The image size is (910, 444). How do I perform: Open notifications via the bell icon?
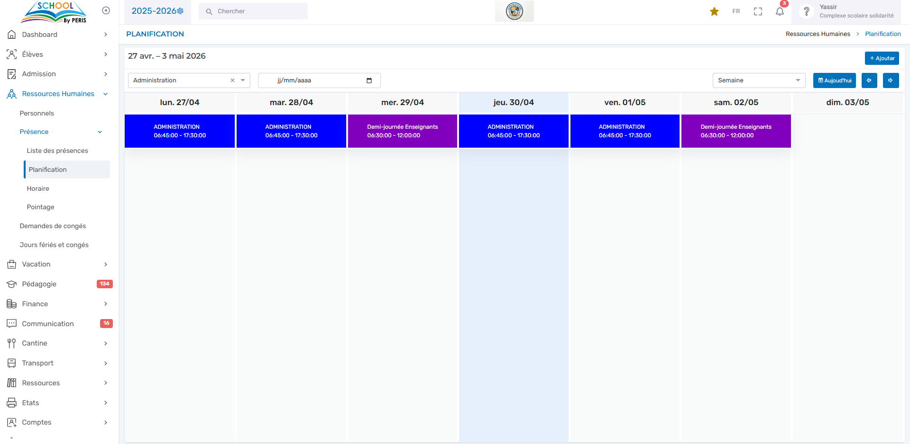point(780,11)
